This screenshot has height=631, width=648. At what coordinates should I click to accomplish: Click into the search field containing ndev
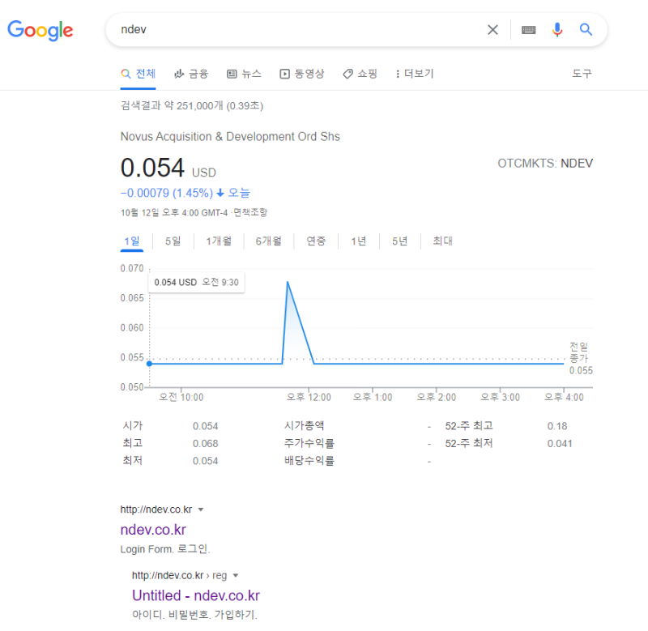(297, 30)
